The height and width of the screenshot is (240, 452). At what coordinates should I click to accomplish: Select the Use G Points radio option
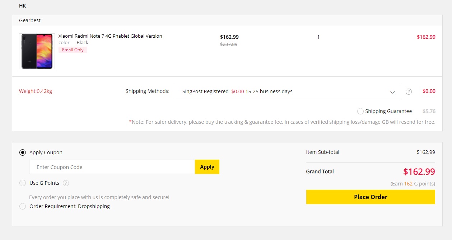coord(23,183)
